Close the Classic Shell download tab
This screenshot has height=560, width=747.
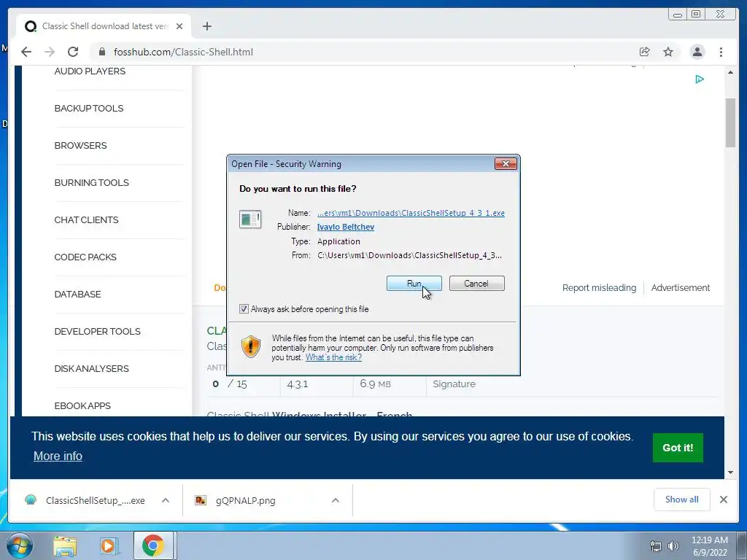[179, 26]
